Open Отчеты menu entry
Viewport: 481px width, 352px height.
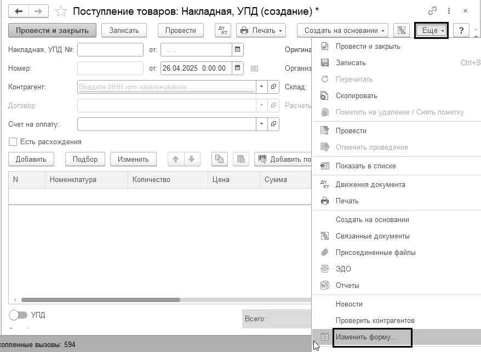pyautogui.click(x=396, y=286)
